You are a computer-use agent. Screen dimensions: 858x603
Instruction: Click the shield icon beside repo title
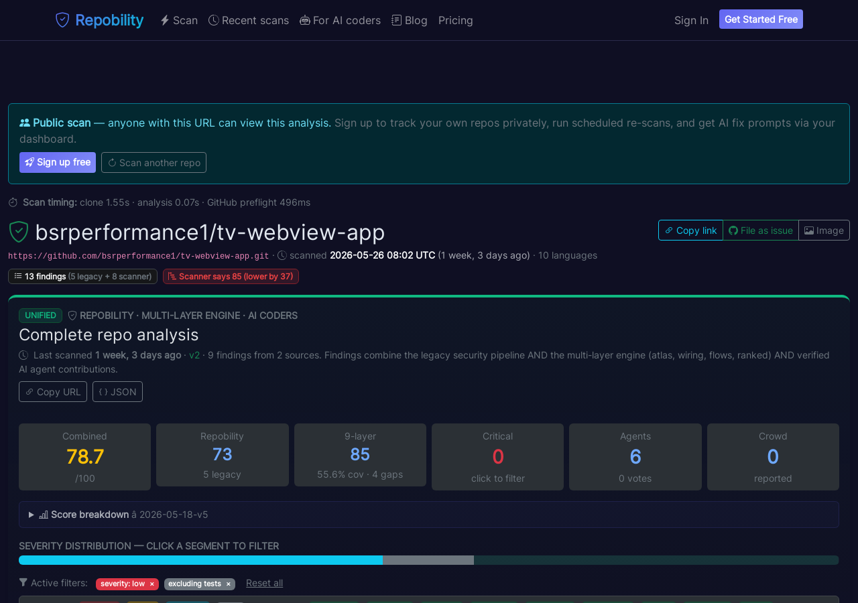click(19, 232)
